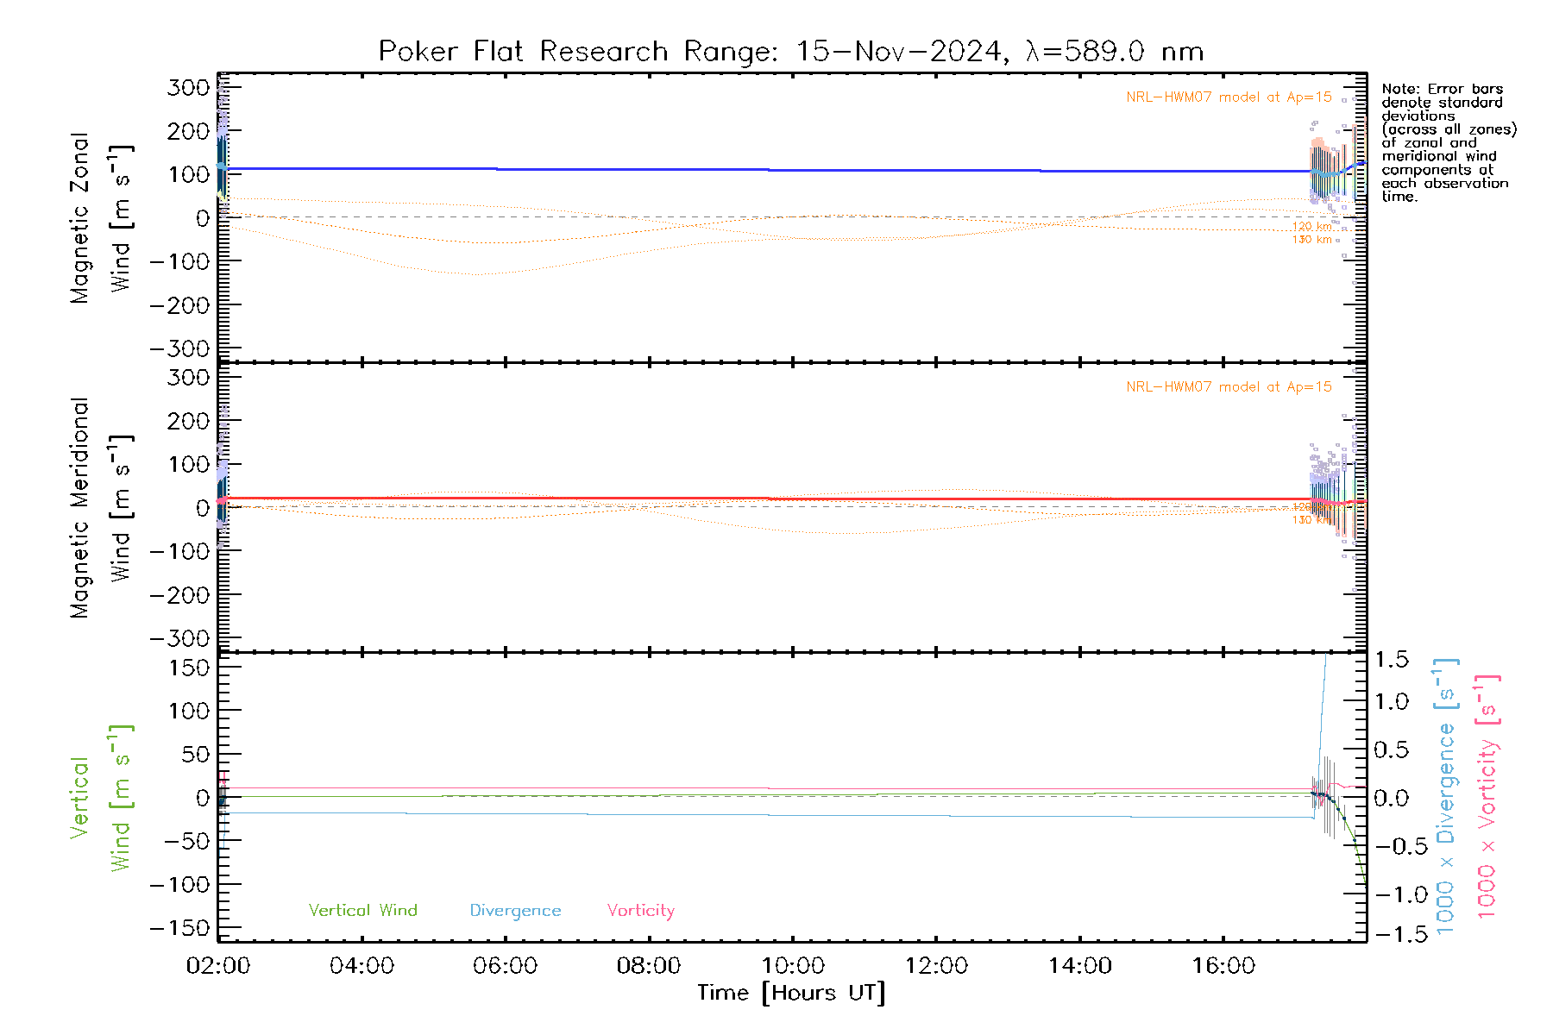Select the 02:00 time tick label
Image resolution: width=1553 pixels, height=1035 pixels.
tap(218, 966)
